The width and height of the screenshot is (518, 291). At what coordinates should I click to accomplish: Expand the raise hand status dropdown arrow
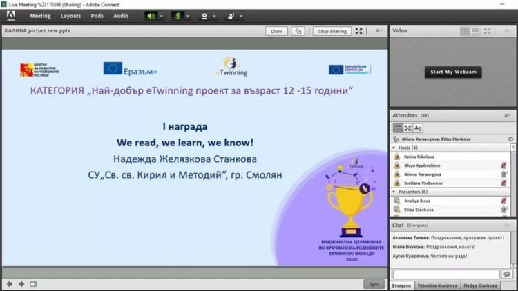pyautogui.click(x=240, y=15)
